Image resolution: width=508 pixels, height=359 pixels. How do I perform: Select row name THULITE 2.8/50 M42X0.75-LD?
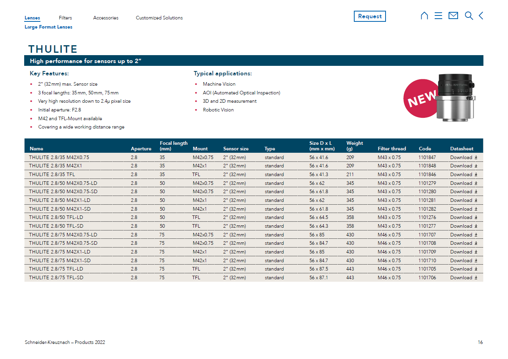point(63,183)
